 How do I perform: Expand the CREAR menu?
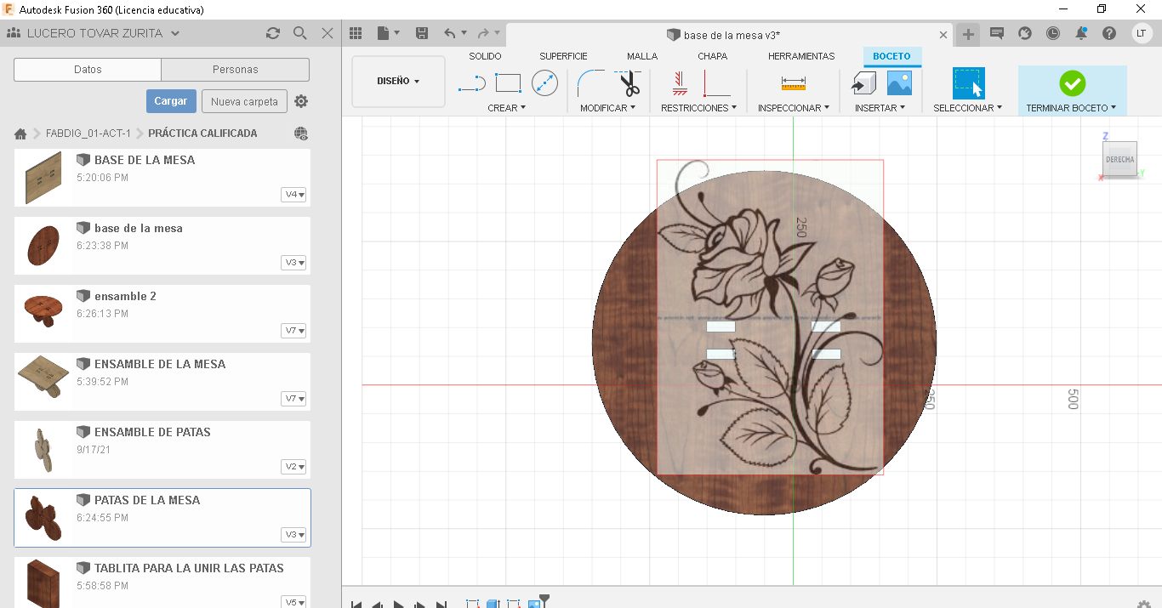pos(507,108)
